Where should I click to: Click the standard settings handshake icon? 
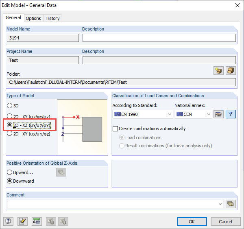click(x=218, y=114)
